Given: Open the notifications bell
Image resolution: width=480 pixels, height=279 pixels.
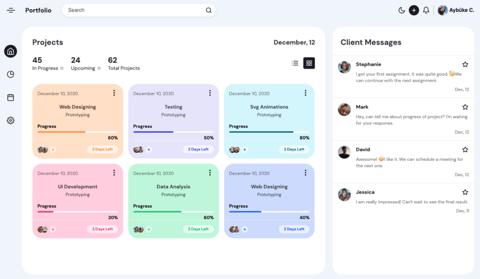Looking at the screenshot, I should tap(426, 10).
